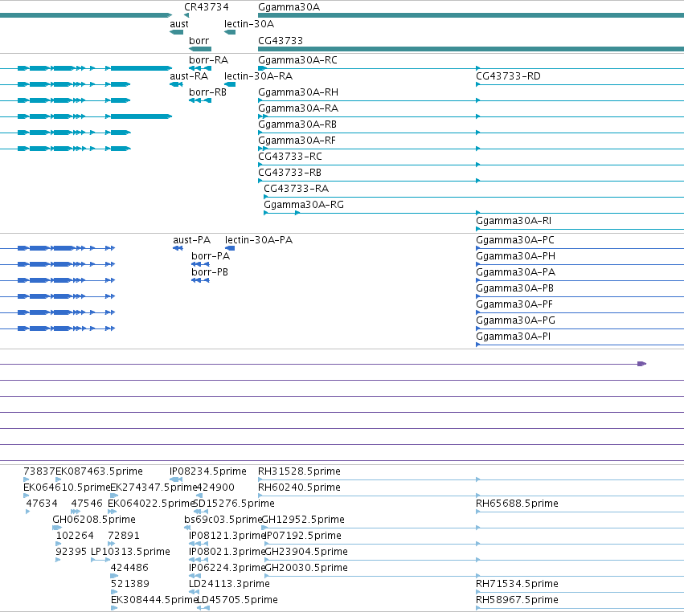Click the aust-RA transcript label
The image size is (684, 612).
pyautogui.click(x=189, y=76)
